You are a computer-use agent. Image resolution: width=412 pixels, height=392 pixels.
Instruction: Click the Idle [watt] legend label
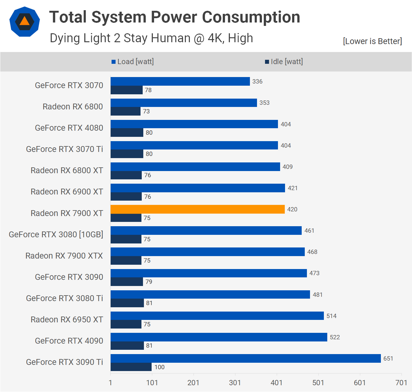[287, 62]
